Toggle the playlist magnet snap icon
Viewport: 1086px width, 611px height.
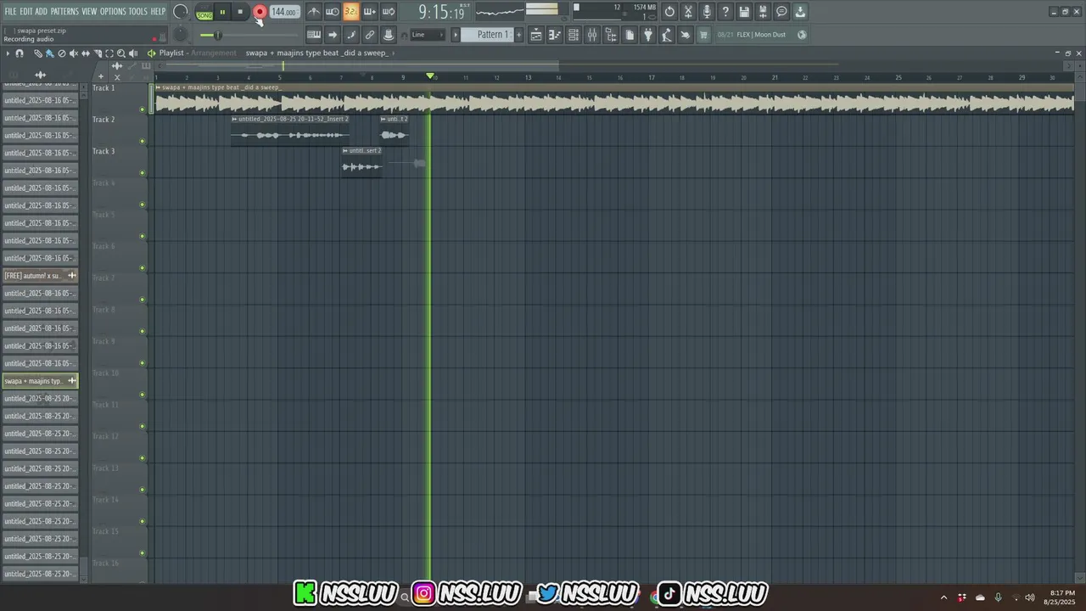click(20, 53)
